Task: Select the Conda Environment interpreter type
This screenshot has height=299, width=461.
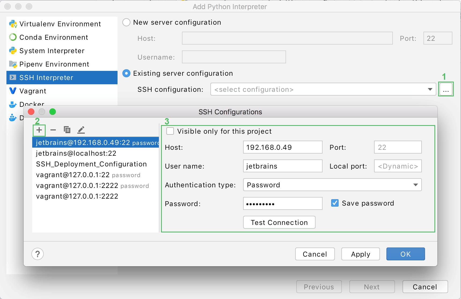Action: pos(53,37)
